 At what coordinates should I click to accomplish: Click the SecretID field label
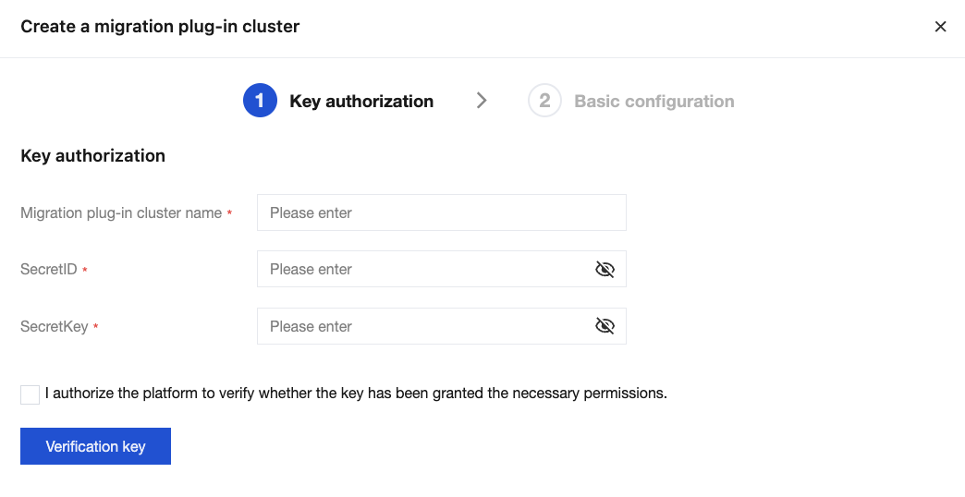[x=49, y=270]
